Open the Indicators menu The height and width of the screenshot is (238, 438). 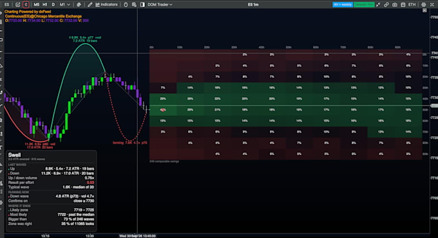click(x=106, y=5)
